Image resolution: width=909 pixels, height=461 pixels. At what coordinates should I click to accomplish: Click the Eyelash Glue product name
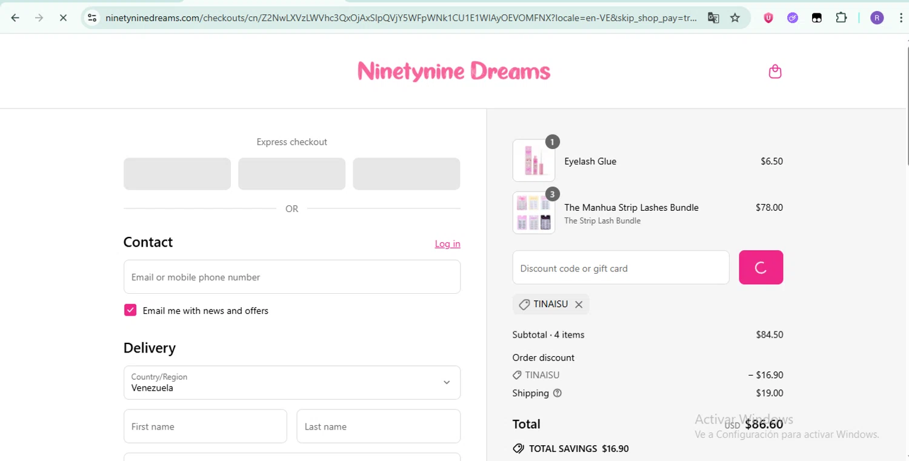point(590,161)
